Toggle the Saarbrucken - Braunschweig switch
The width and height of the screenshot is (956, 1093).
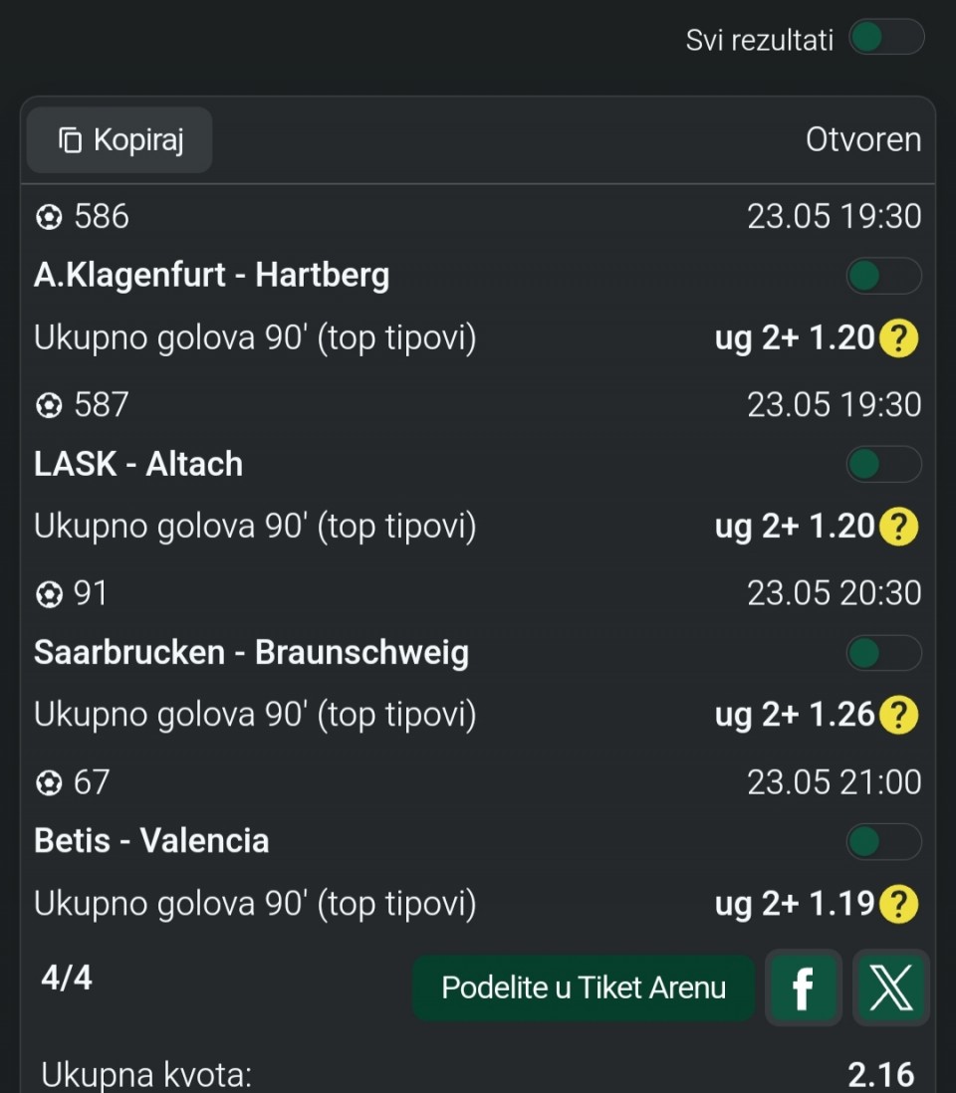883,653
